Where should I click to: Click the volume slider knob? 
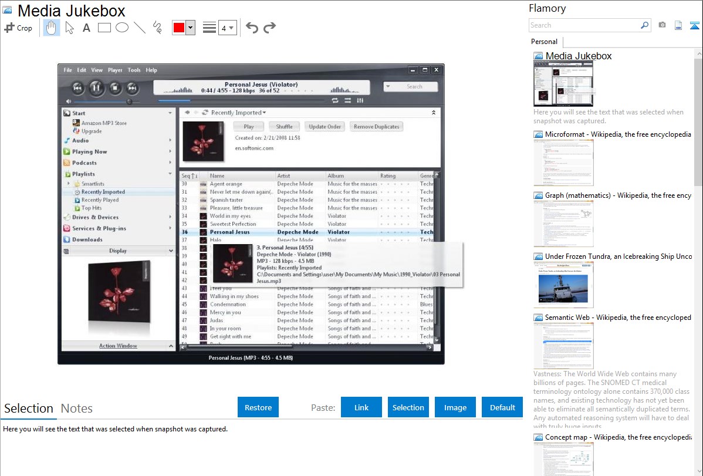point(129,102)
